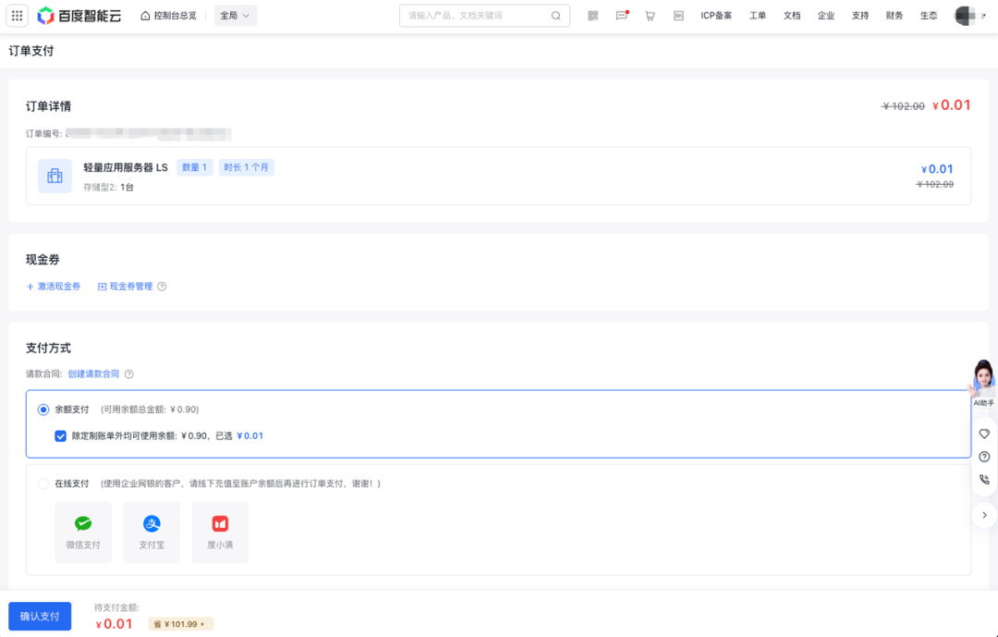Open the QR code scan icon
Image resolution: width=998 pixels, height=637 pixels.
point(591,15)
